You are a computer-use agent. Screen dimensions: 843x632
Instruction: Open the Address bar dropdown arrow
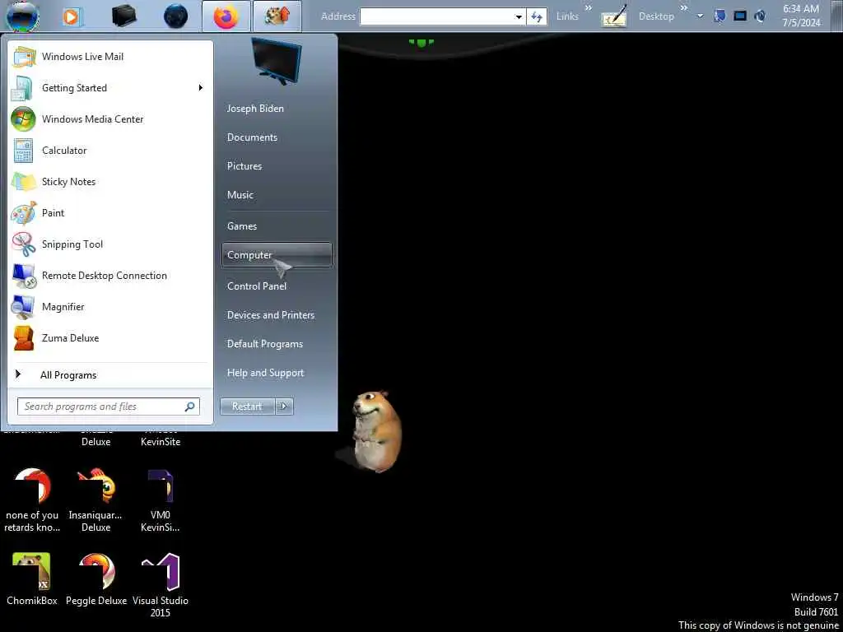519,16
